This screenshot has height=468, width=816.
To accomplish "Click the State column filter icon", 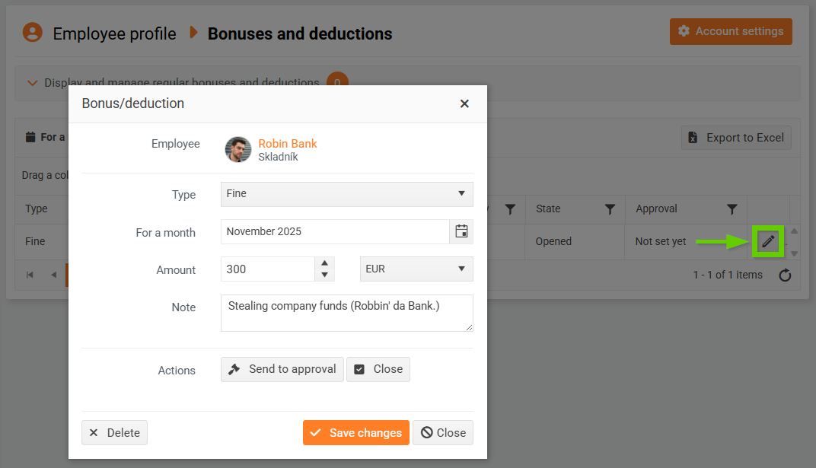I will click(610, 209).
